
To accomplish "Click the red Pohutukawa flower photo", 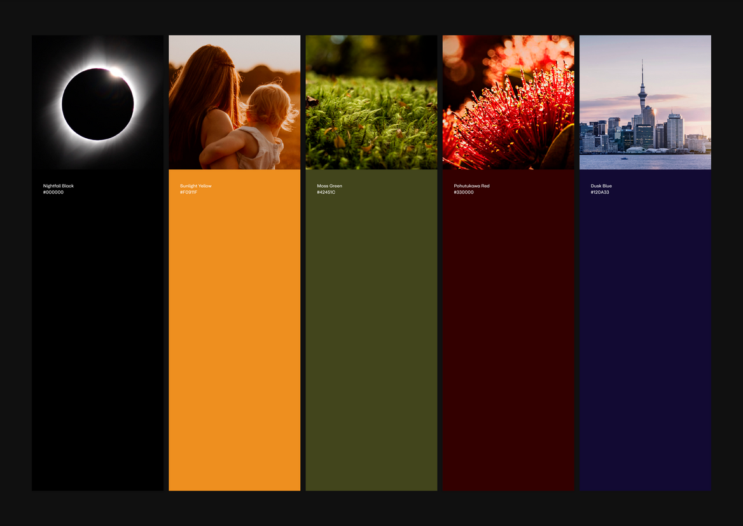I will coord(508,103).
